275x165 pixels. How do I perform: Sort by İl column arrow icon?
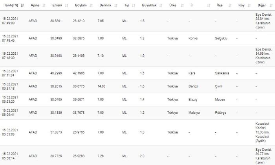click(209, 6)
